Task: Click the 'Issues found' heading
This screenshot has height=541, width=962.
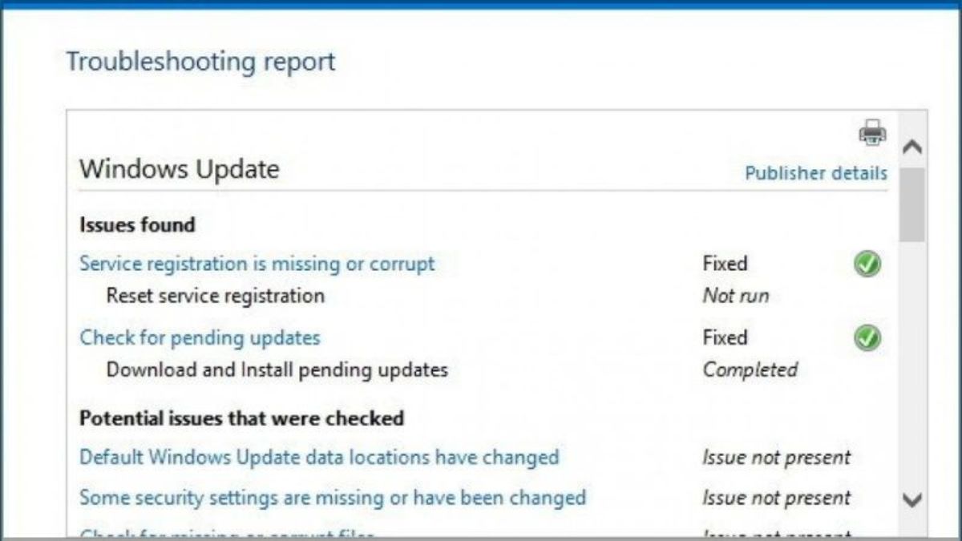Action: (x=137, y=225)
